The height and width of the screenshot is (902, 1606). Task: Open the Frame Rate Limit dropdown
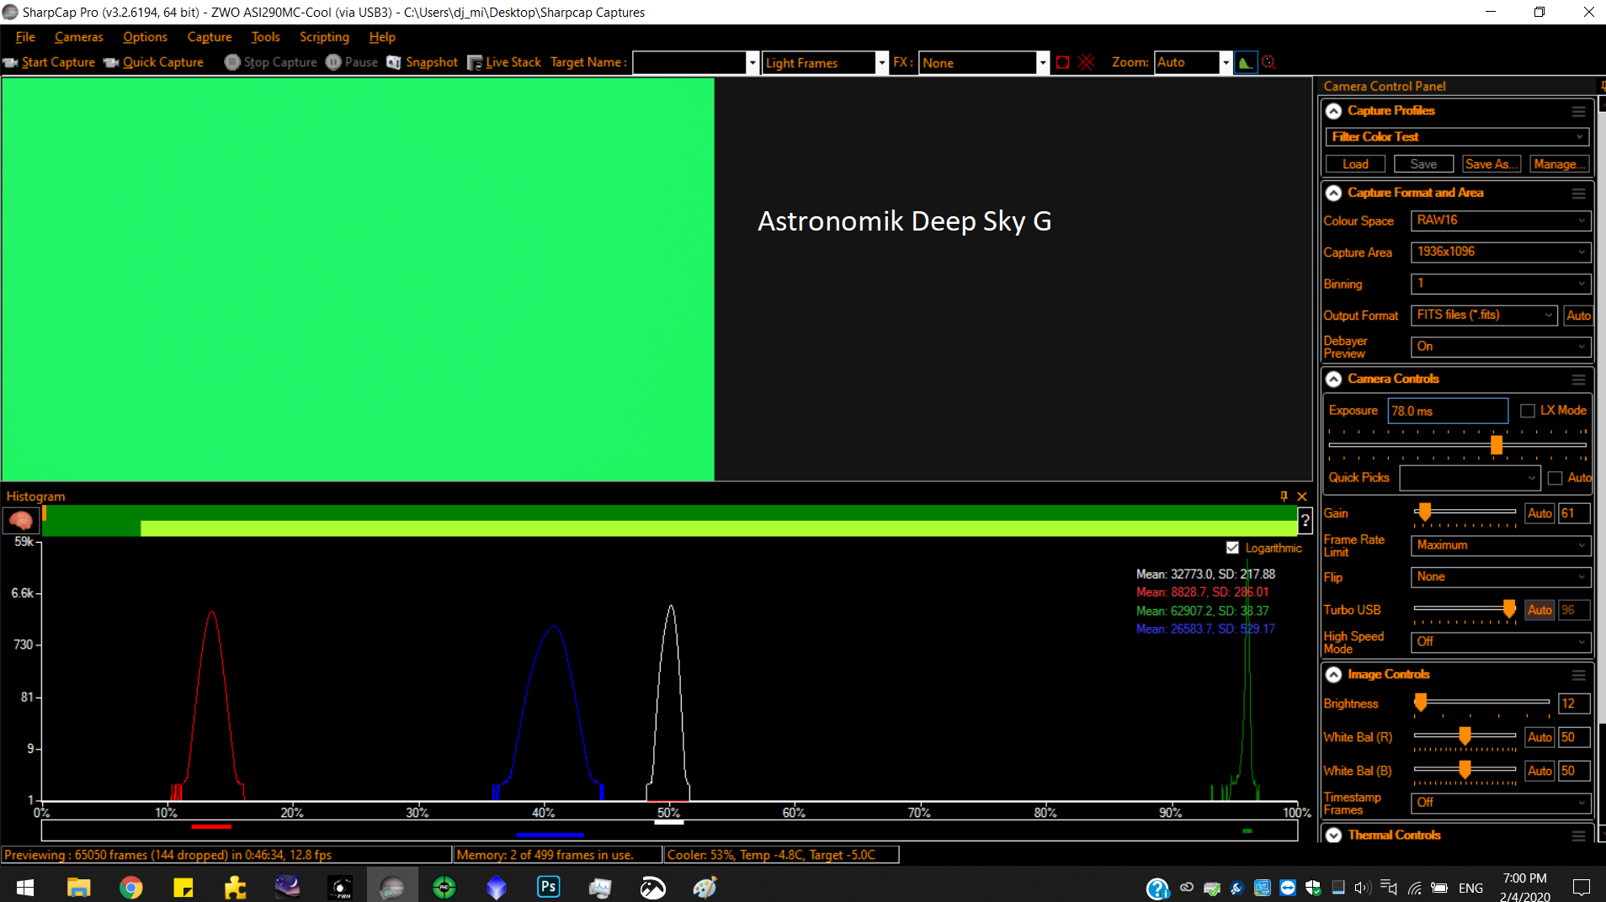pos(1501,545)
